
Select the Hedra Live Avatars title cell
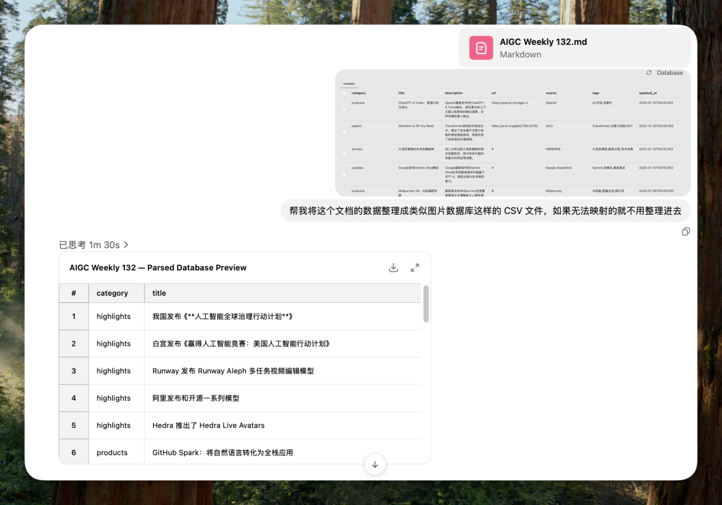(283, 425)
